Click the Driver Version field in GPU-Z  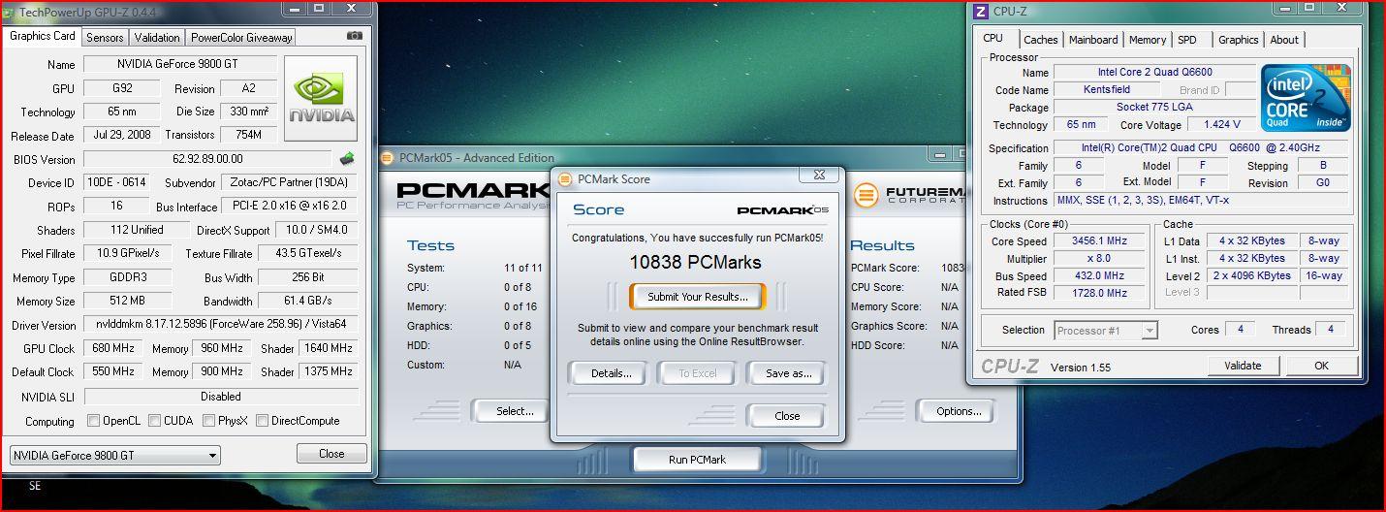(x=221, y=325)
